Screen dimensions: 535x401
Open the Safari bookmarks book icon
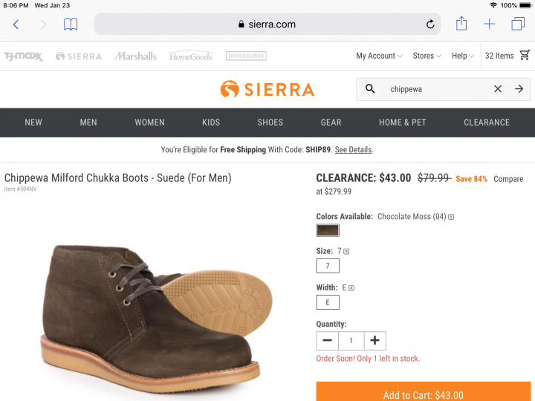pos(71,25)
